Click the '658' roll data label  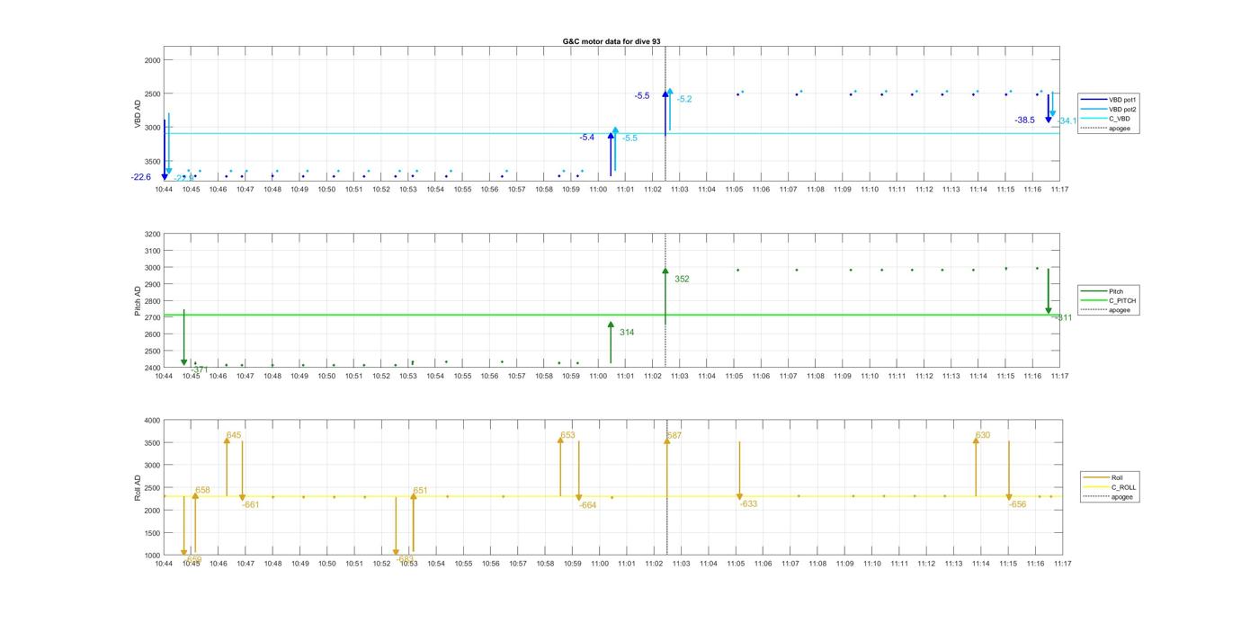click(x=202, y=490)
